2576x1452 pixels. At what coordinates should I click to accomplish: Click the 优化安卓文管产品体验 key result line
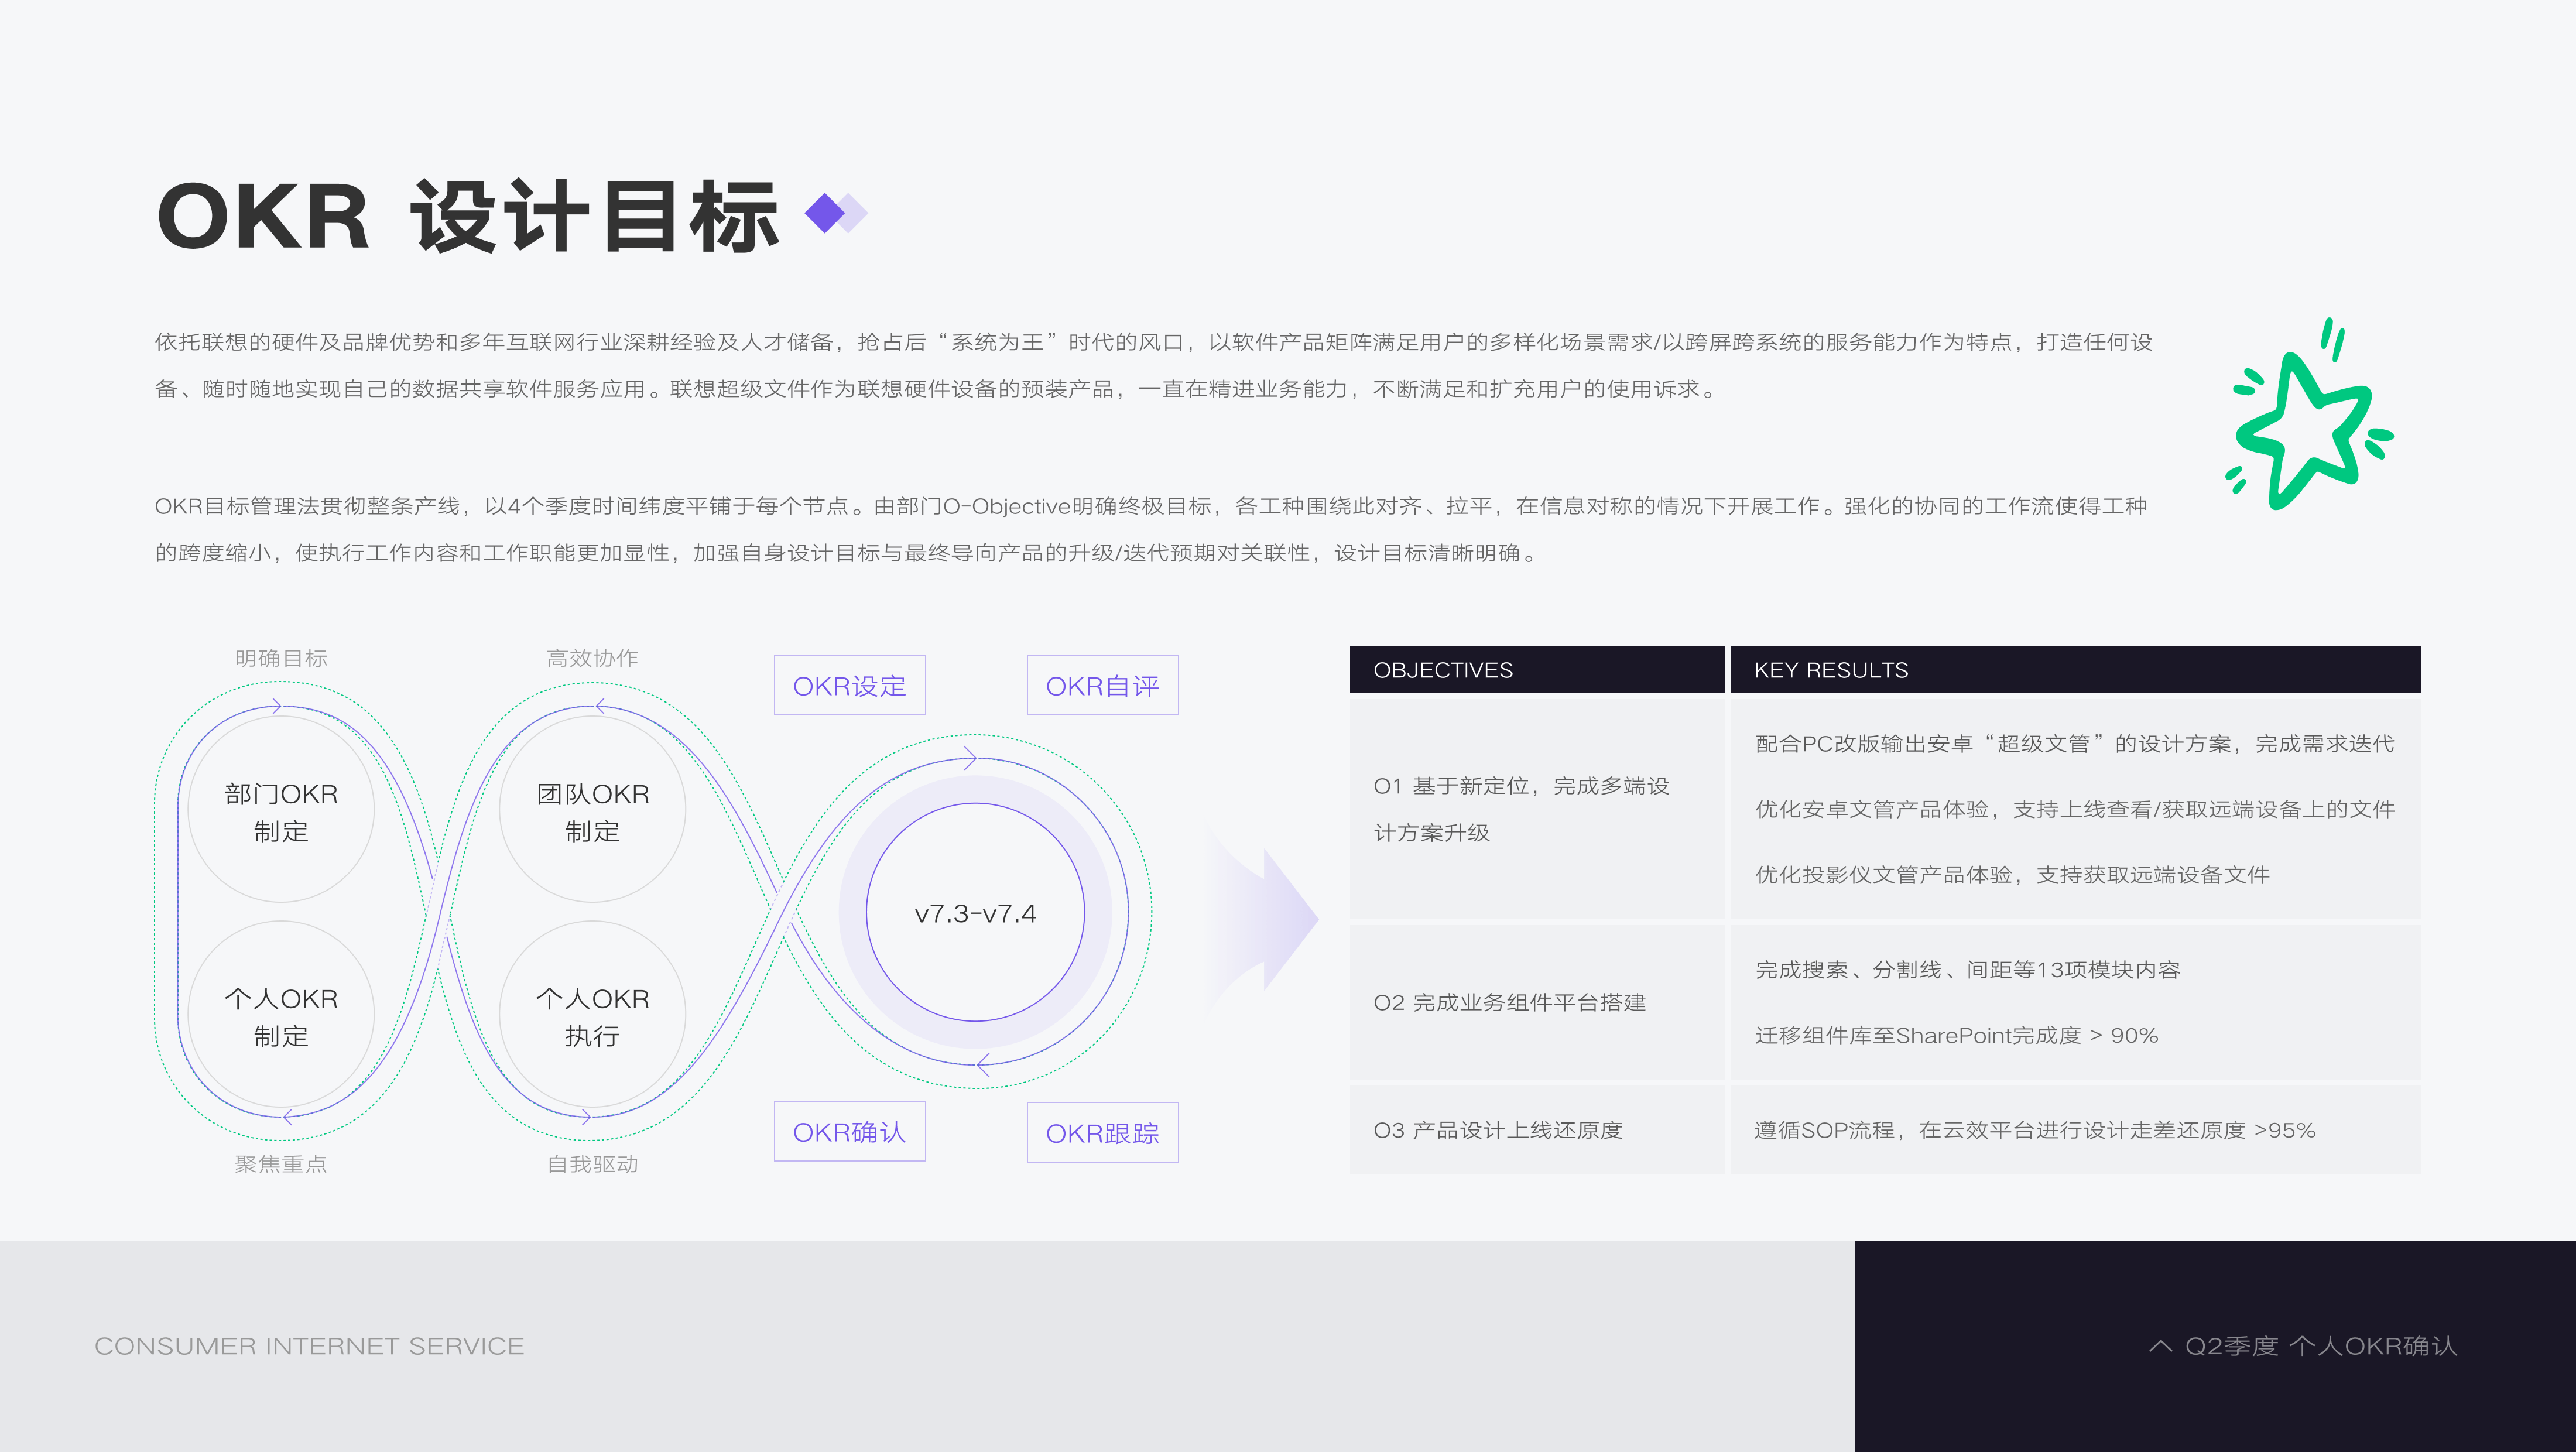[2075, 809]
